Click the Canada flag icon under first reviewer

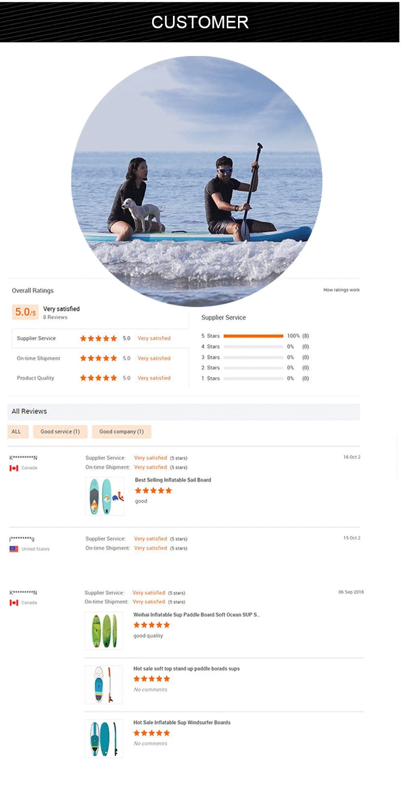[14, 468]
